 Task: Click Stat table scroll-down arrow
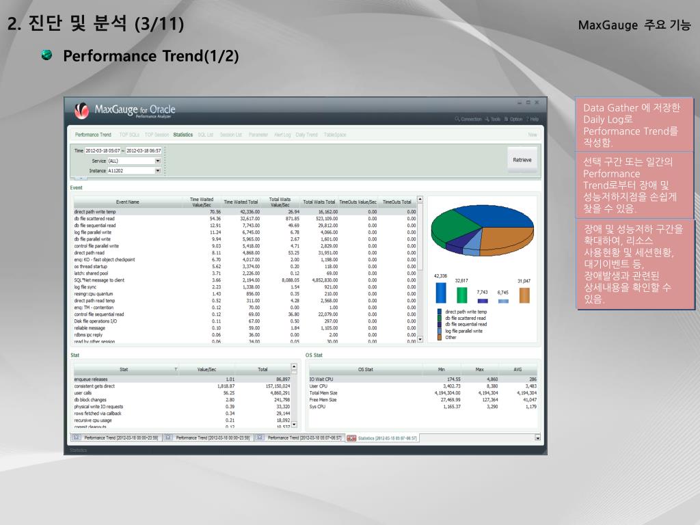coord(294,425)
